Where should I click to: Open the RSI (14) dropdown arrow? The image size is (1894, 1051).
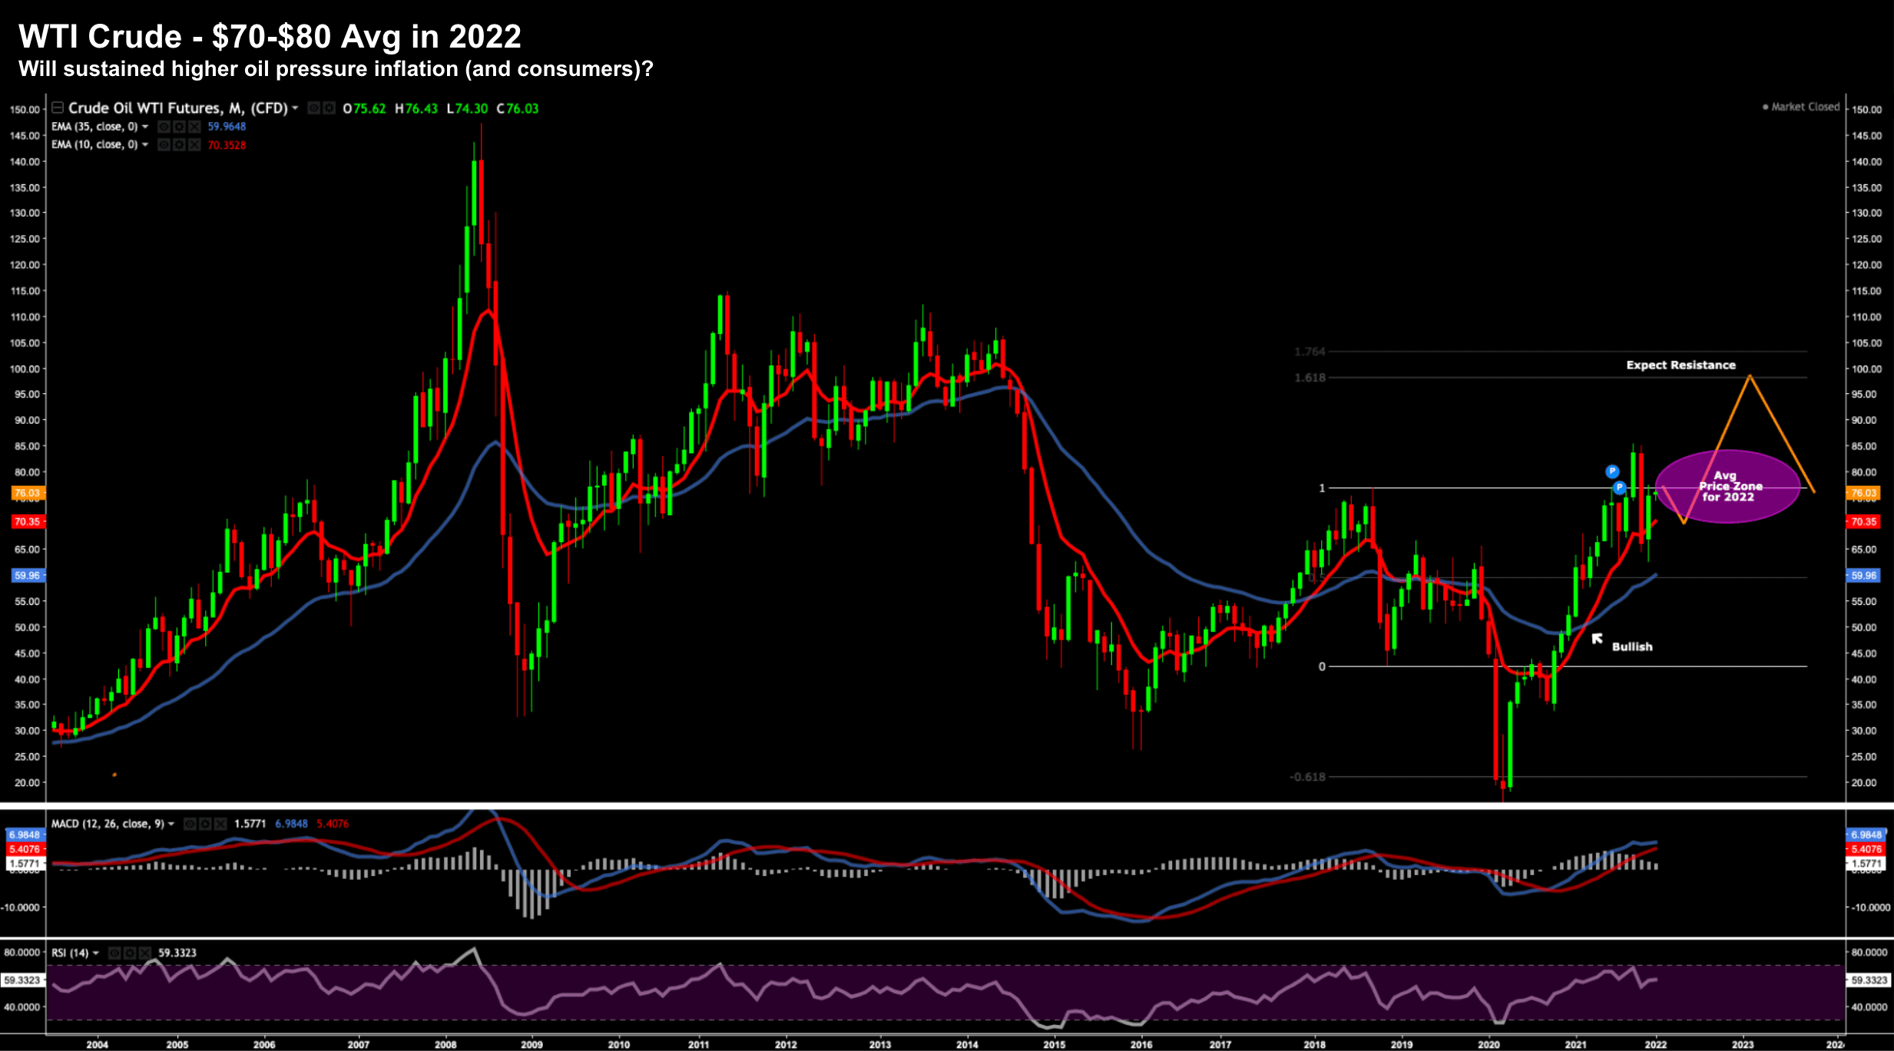point(96,953)
